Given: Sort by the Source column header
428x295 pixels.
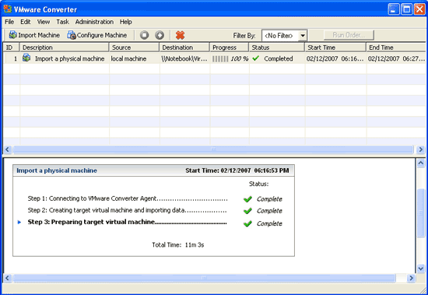Looking at the screenshot, I should tap(134, 47).
